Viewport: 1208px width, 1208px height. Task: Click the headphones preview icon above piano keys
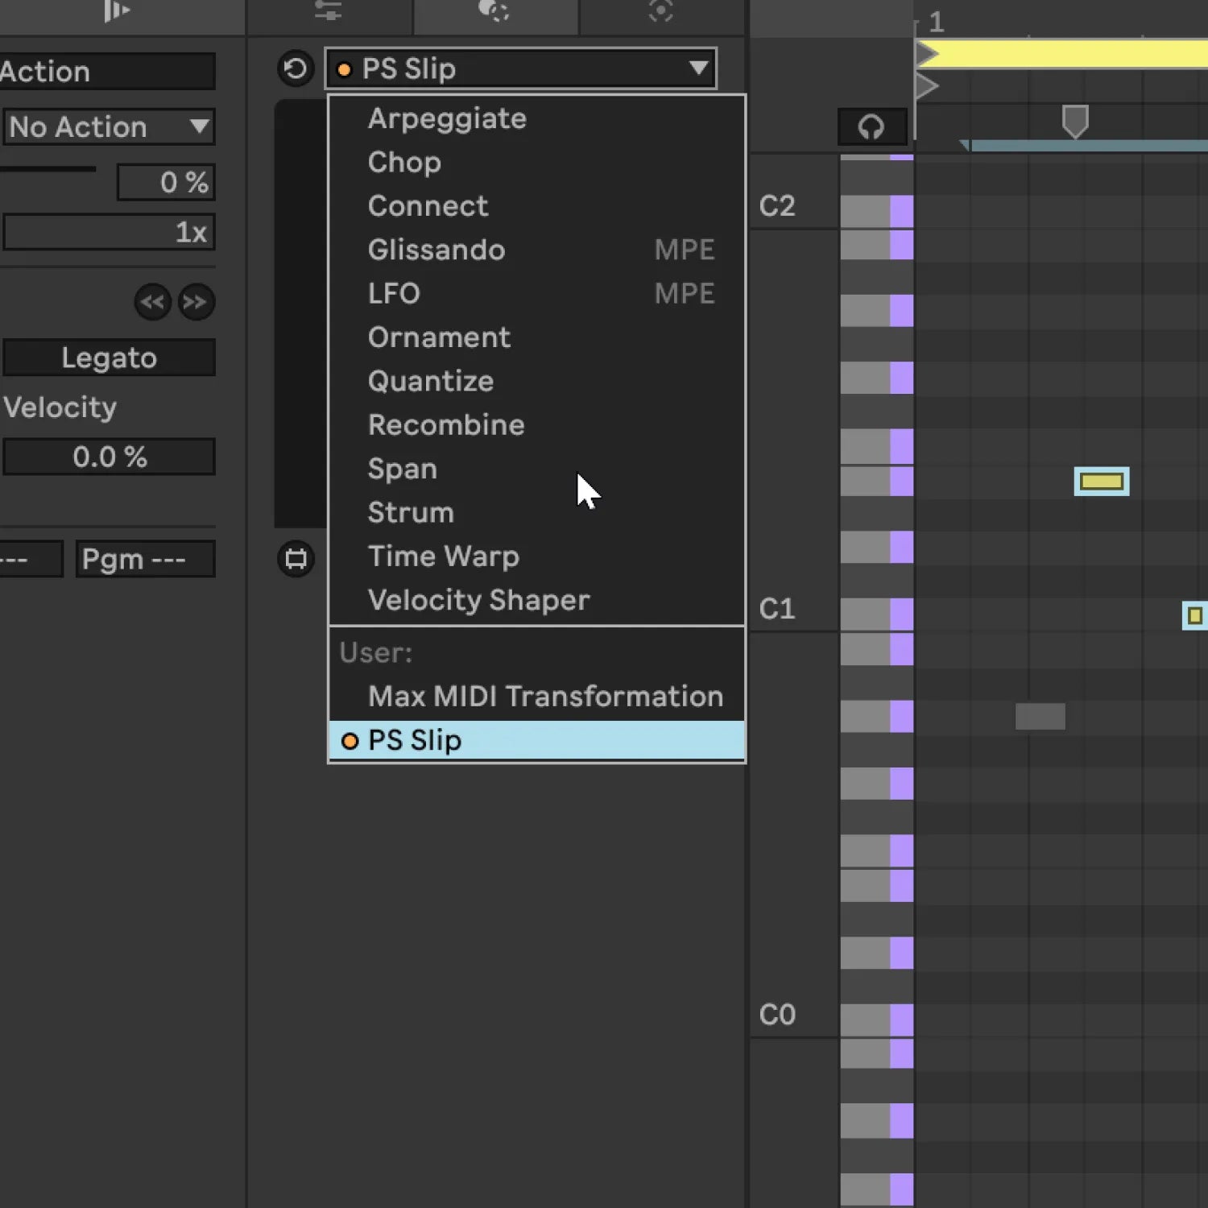(871, 126)
